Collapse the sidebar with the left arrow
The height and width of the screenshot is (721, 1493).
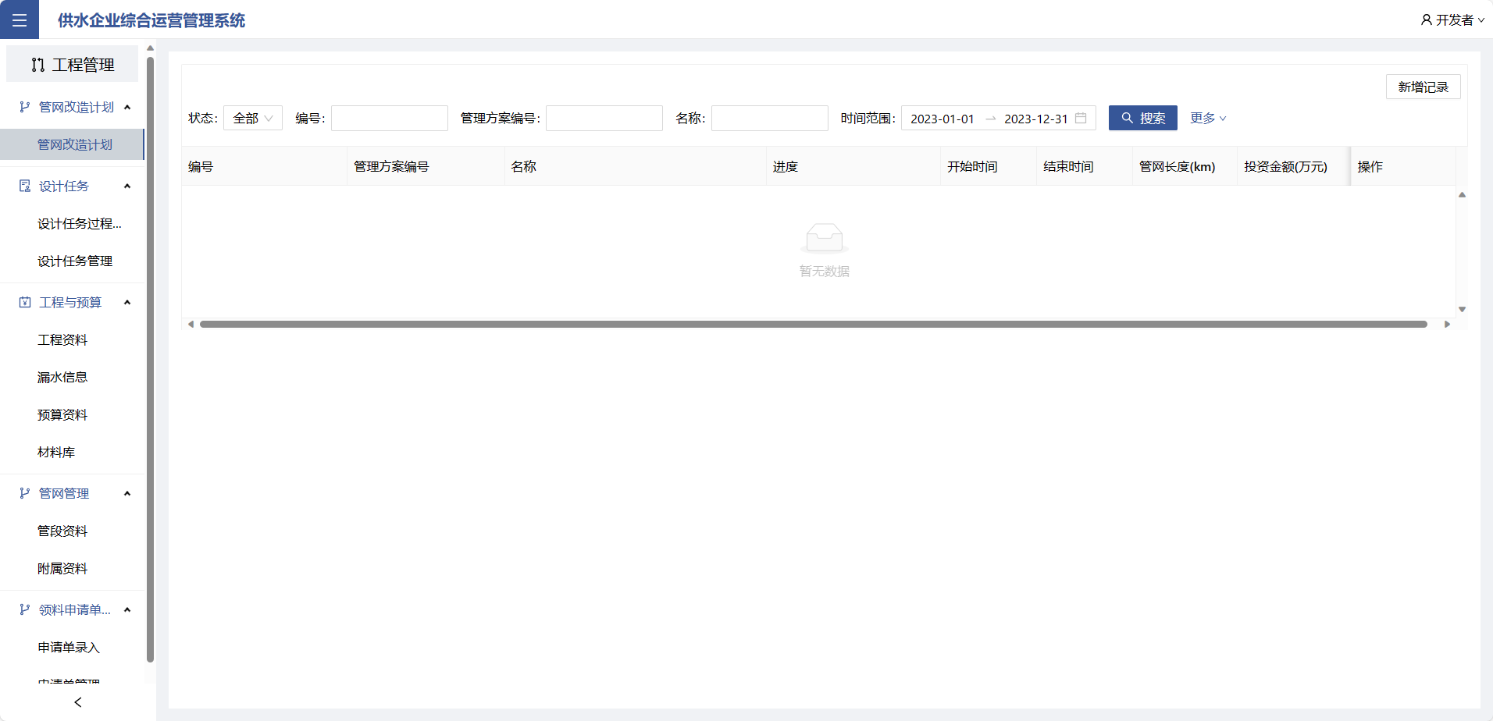[x=78, y=702]
